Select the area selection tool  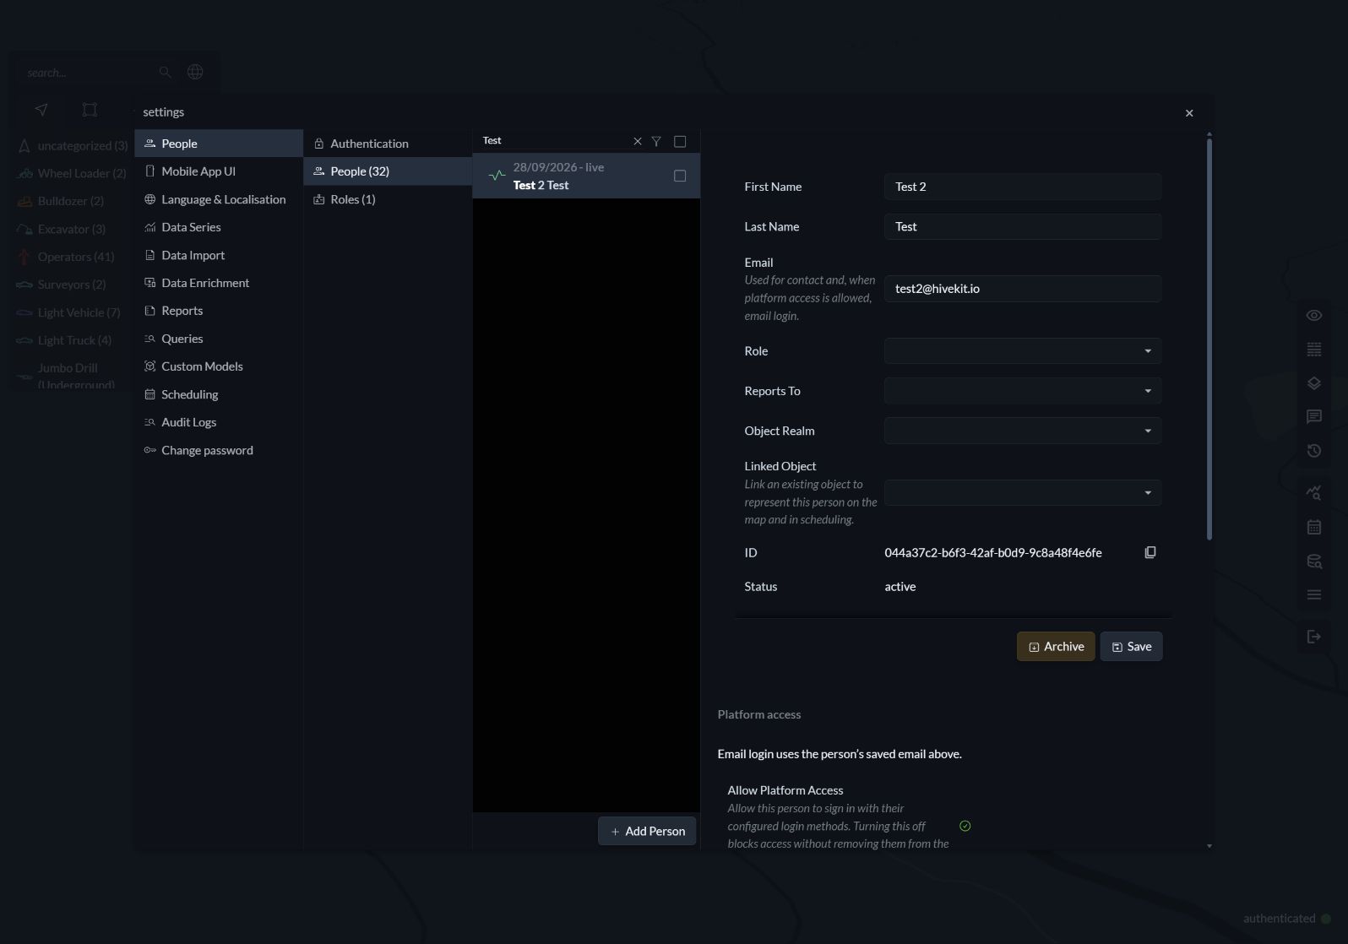point(90,110)
